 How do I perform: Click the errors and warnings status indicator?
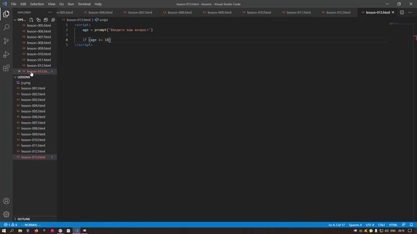[10, 225]
